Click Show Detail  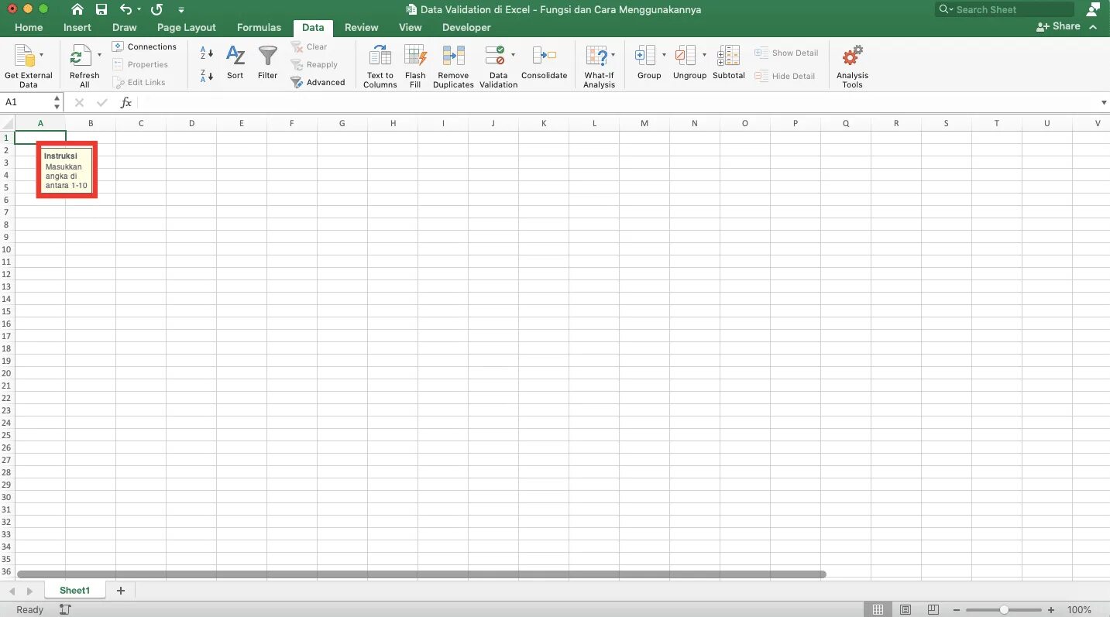pos(786,53)
